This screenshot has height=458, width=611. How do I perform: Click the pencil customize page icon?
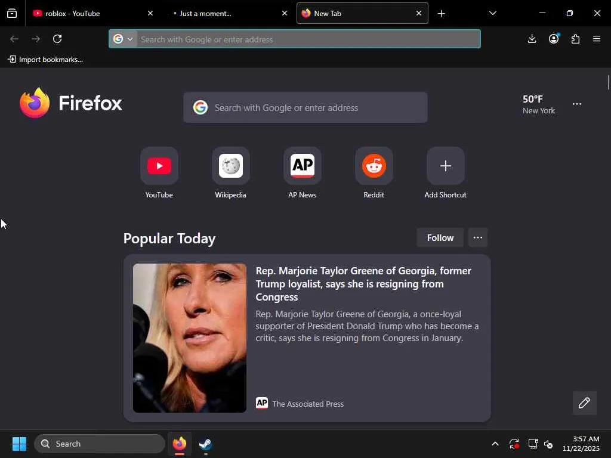pos(584,403)
